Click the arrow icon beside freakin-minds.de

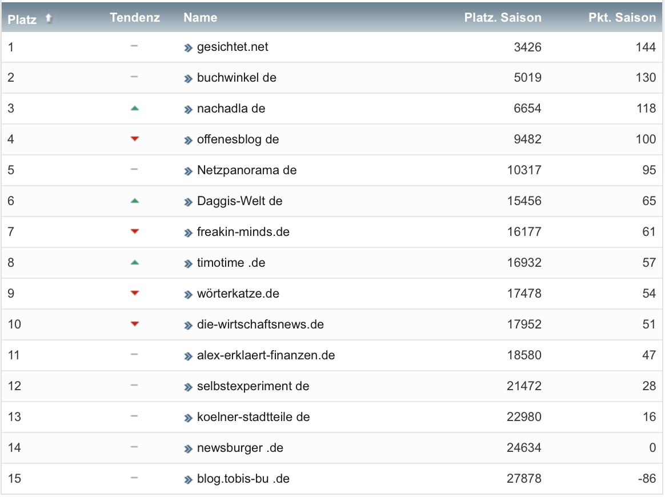pyautogui.click(x=189, y=233)
